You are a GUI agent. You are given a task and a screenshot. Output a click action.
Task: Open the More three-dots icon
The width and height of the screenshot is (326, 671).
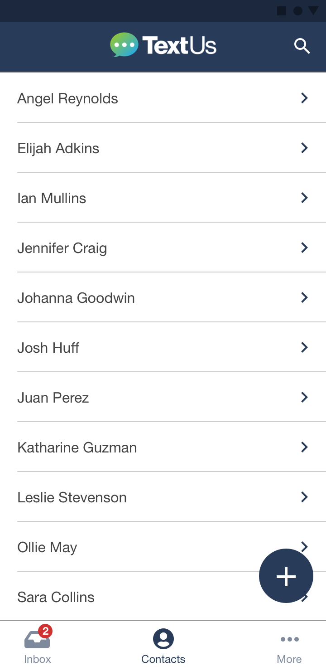click(x=289, y=639)
